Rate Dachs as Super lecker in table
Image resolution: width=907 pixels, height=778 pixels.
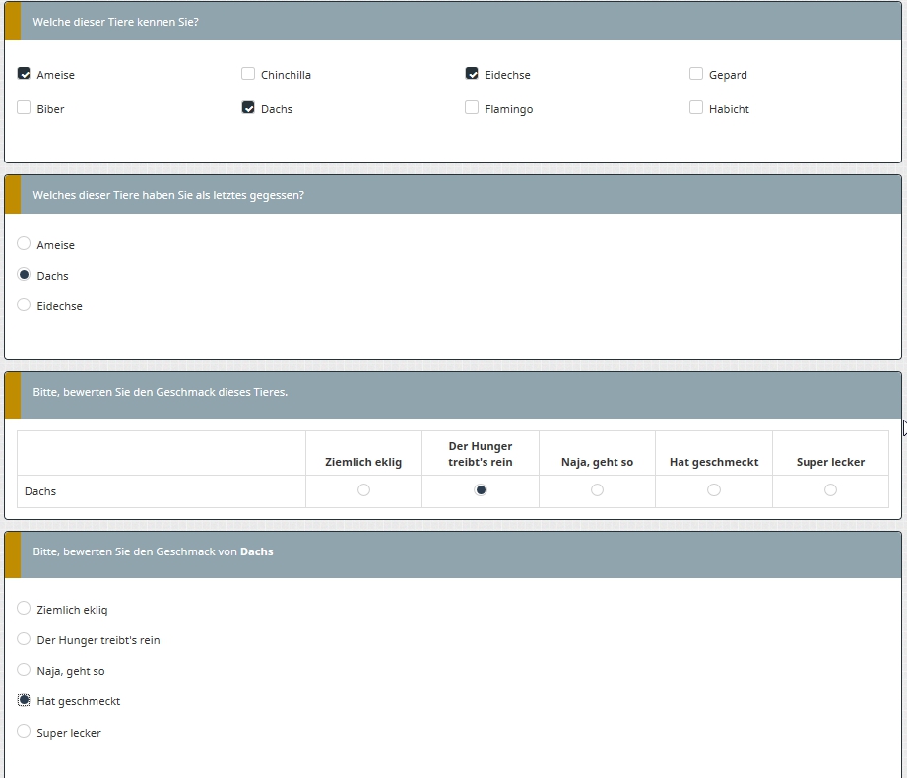tap(830, 490)
